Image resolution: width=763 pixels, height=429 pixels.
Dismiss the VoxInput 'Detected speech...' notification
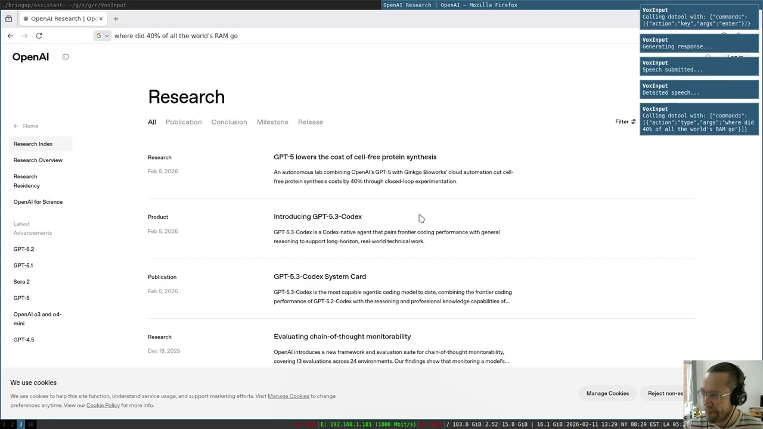point(699,89)
